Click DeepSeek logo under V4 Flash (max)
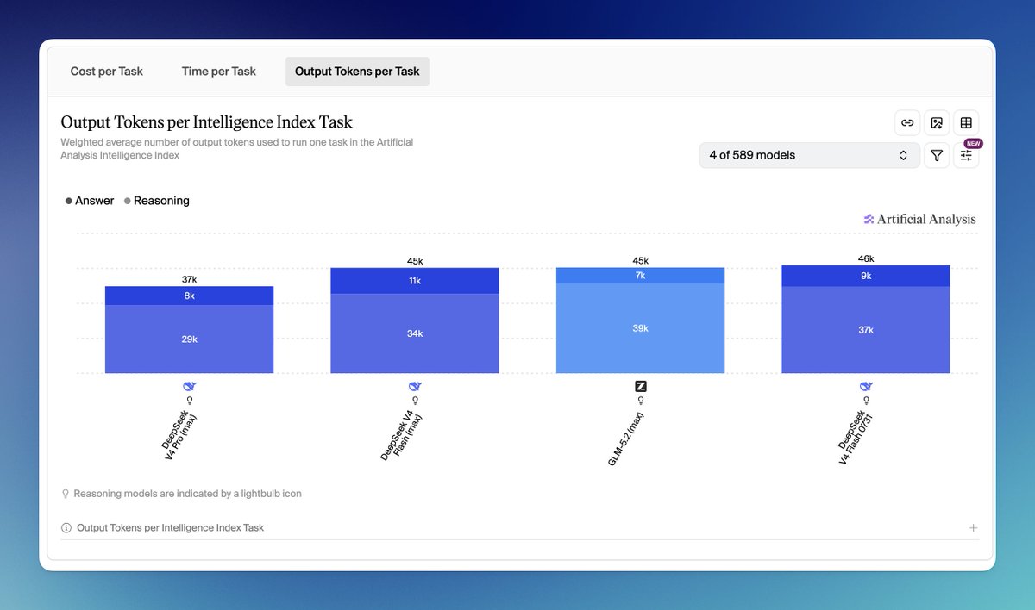Viewport: 1035px width, 610px height. coord(415,387)
